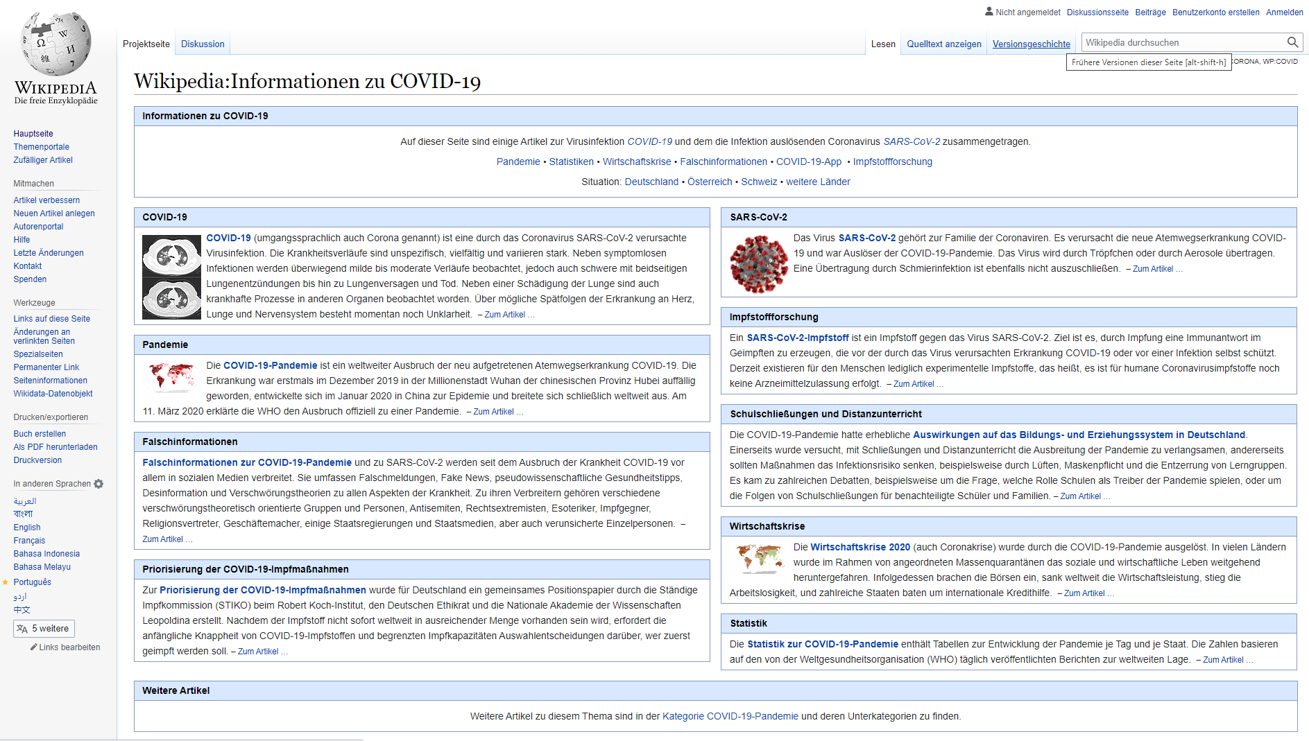Focus the Wikipedia durchsuchen search field
This screenshot has width=1309, height=741.
(x=1184, y=42)
